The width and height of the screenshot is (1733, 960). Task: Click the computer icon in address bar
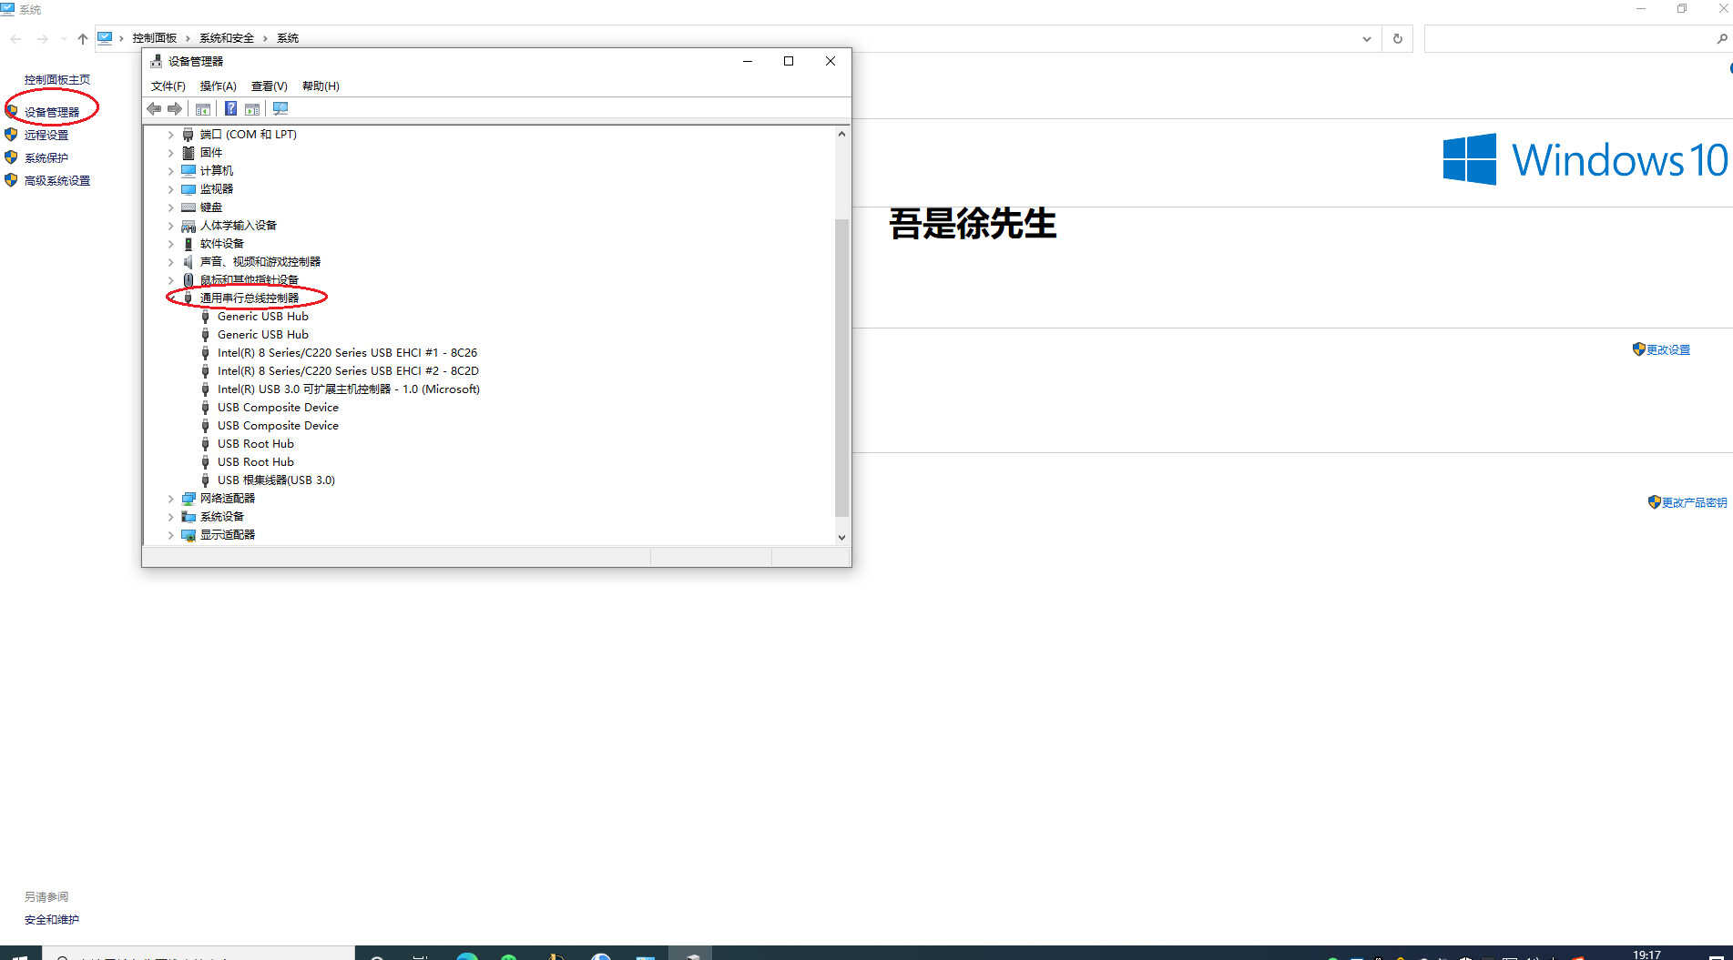tap(105, 38)
